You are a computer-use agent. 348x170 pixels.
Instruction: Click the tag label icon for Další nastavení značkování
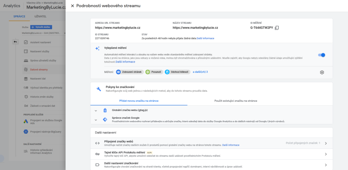97,165
